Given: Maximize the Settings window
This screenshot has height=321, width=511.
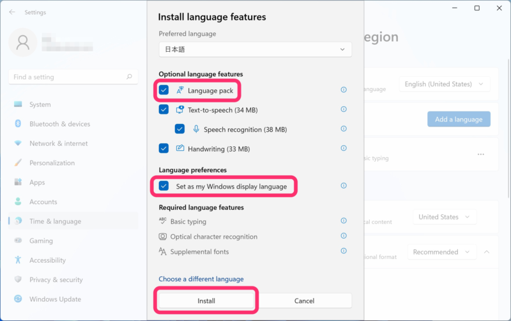Looking at the screenshot, I should pos(477,8).
